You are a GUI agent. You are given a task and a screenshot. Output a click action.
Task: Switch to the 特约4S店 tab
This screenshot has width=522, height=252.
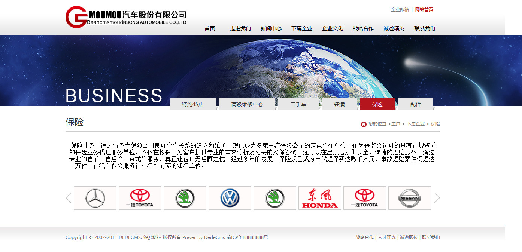tap(193, 104)
